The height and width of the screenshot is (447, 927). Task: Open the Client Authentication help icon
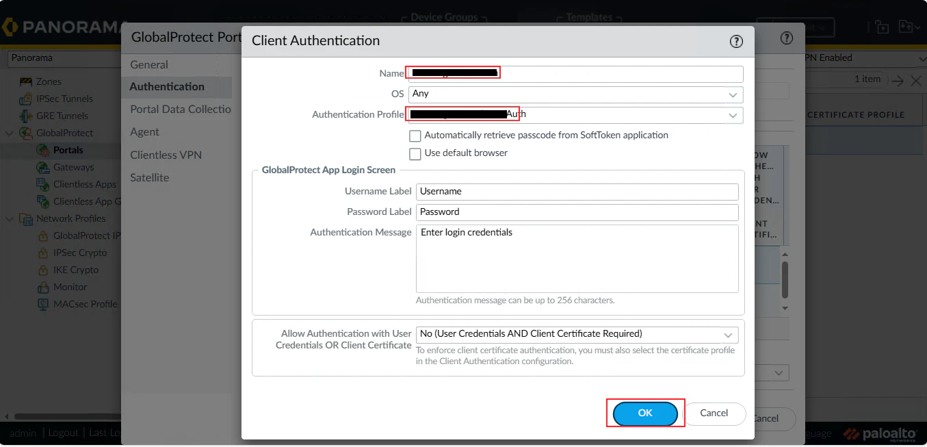click(736, 41)
